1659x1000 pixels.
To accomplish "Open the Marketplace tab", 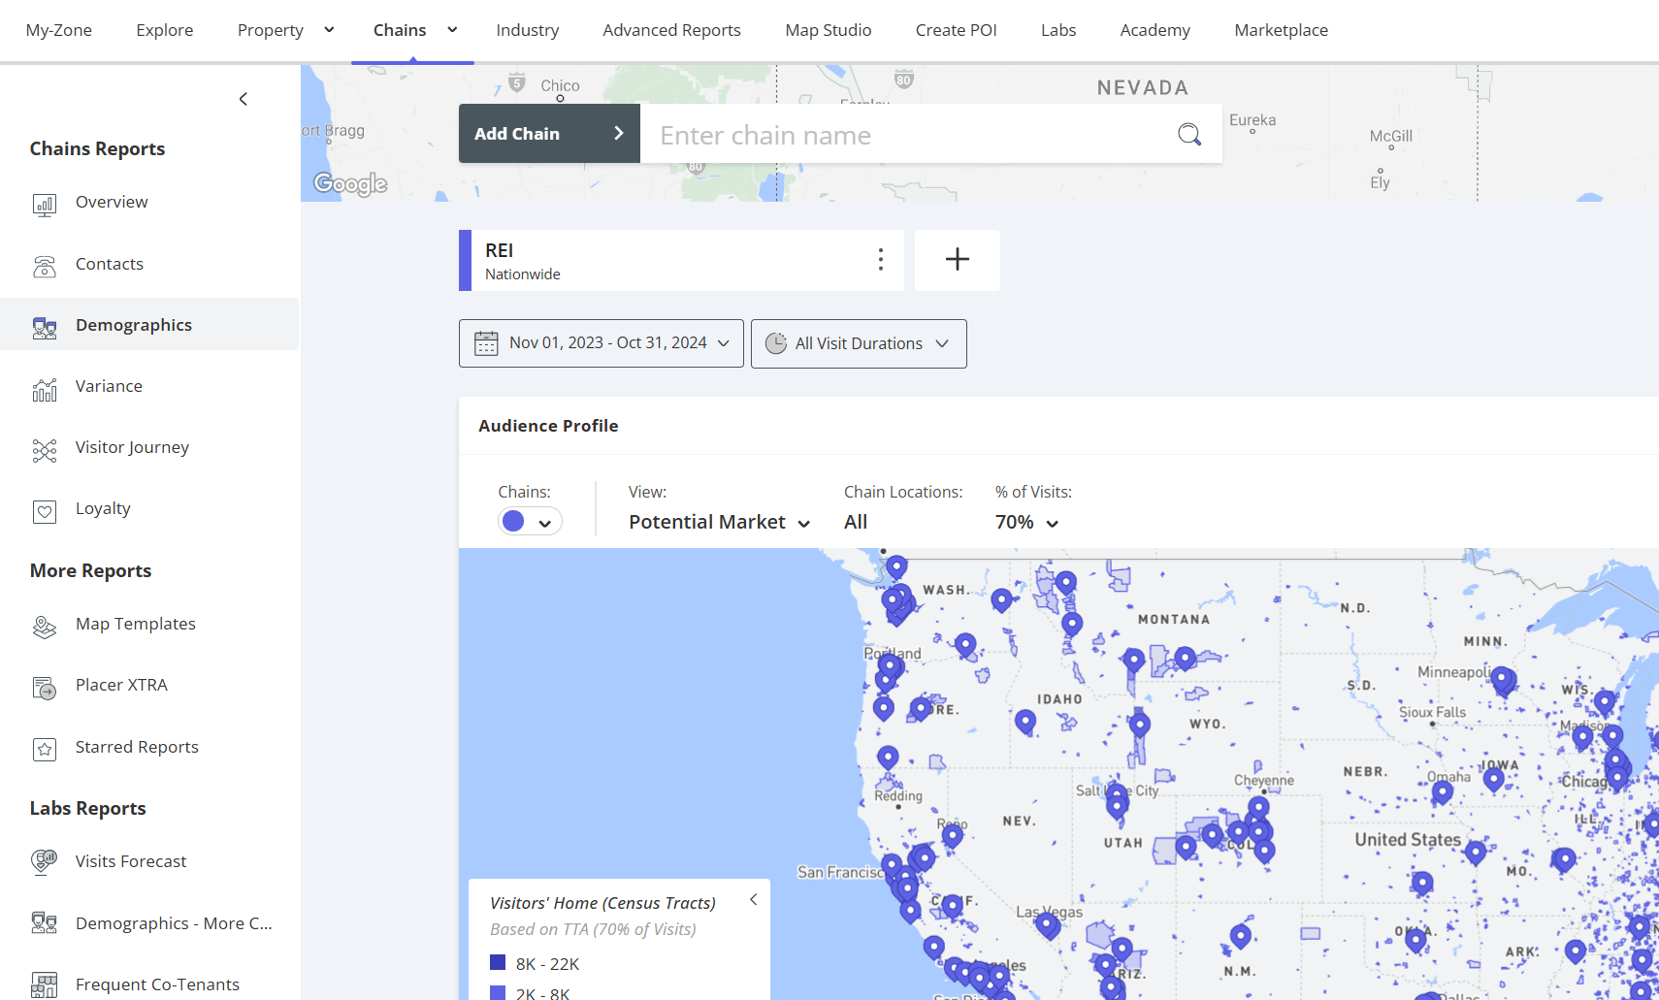I will (1282, 30).
